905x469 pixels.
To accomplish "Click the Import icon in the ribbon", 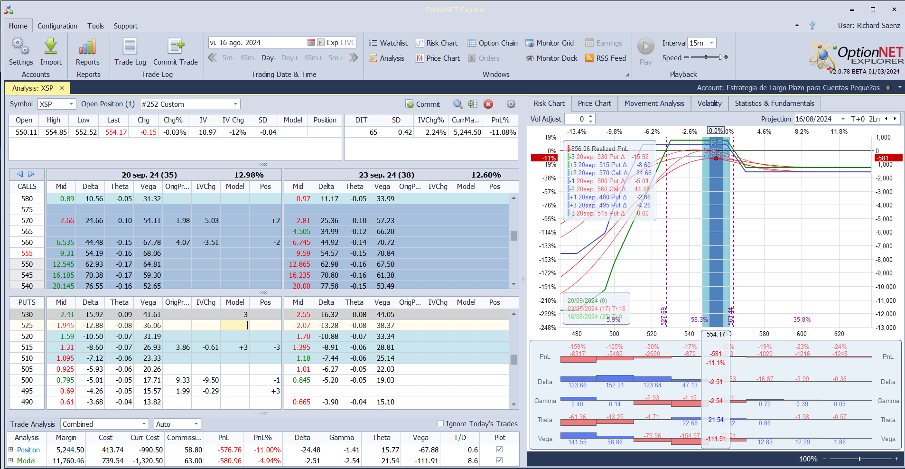I will point(51,51).
